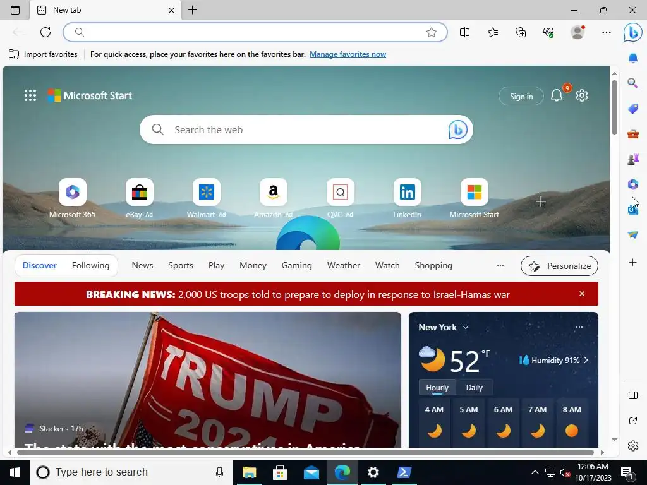Image resolution: width=647 pixels, height=485 pixels.
Task: Open File Explorer from taskbar
Action: (x=249, y=472)
